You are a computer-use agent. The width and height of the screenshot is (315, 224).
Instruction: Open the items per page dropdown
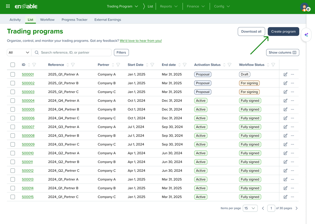pyautogui.click(x=250, y=208)
